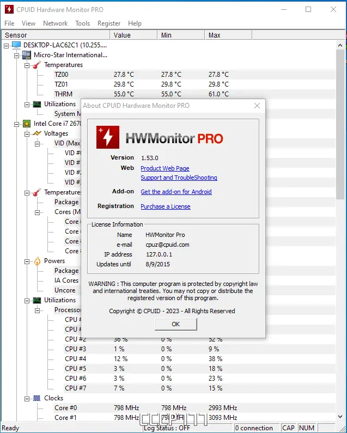Confirm the About dialog with the OK button
The height and width of the screenshot is (433, 347).
(x=176, y=324)
